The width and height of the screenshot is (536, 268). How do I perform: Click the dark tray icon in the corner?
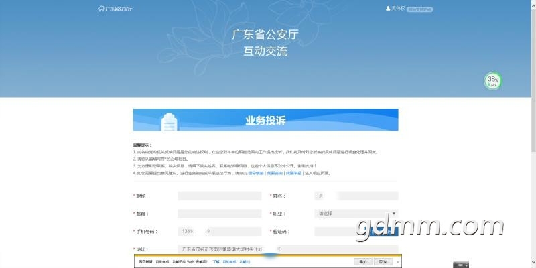click(x=461, y=264)
